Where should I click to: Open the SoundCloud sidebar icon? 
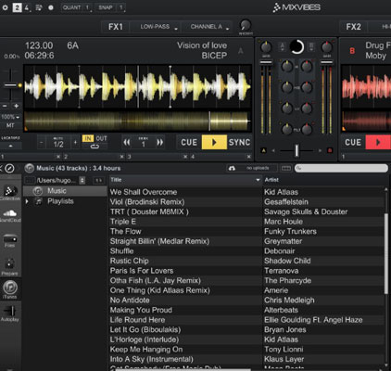point(10,215)
